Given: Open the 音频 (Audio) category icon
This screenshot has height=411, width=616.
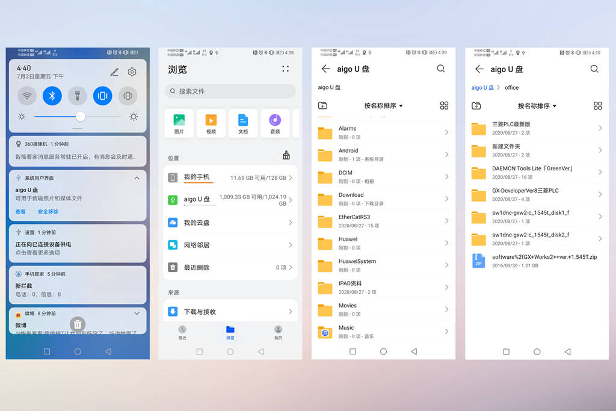Looking at the screenshot, I should [x=275, y=123].
